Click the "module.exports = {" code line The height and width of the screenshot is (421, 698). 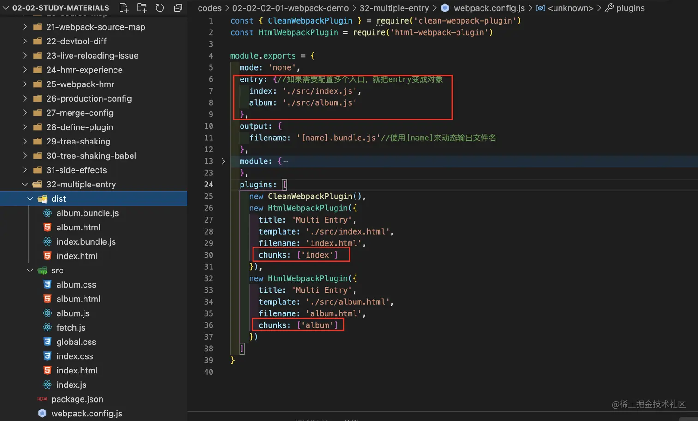coord(272,56)
